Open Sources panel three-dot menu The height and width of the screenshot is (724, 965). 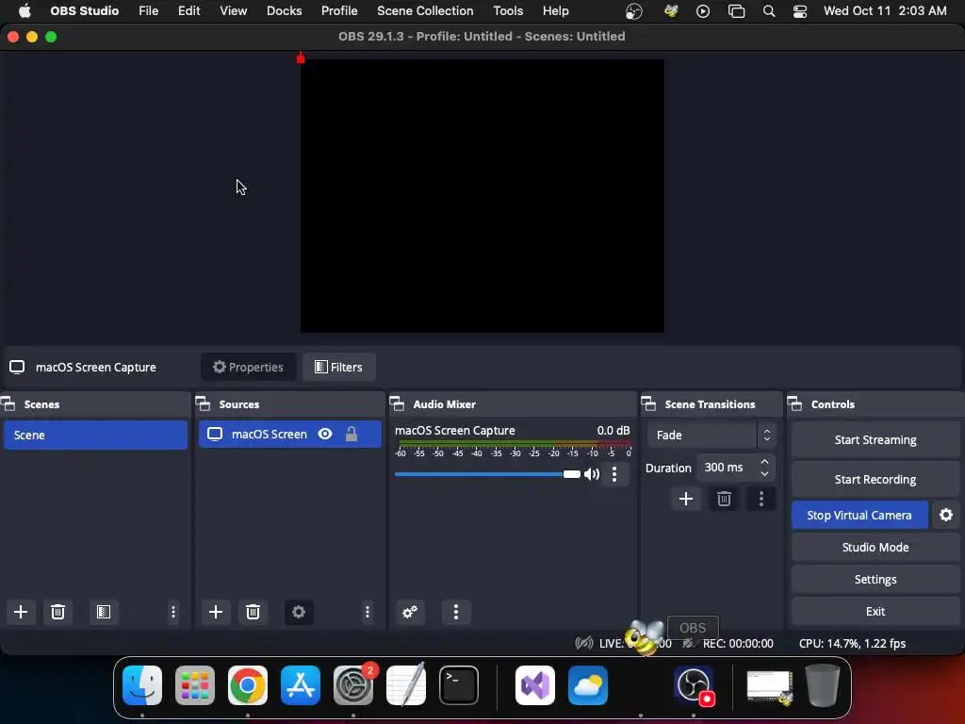[368, 612]
